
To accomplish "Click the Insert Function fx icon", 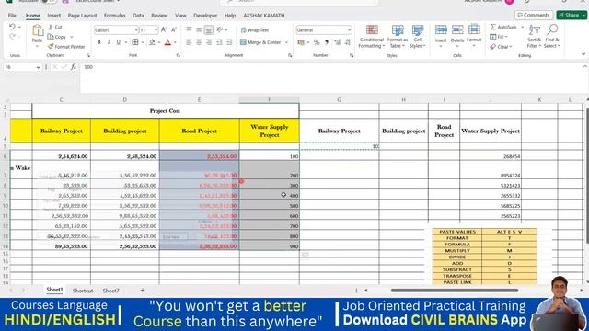I will pyautogui.click(x=74, y=67).
